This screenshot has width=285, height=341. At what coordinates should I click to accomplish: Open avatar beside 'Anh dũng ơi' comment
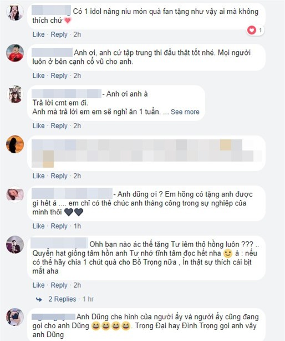(15, 194)
